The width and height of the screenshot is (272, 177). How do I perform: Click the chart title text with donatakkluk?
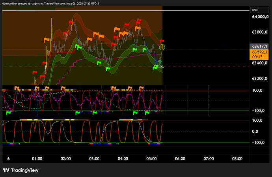click(x=50, y=4)
